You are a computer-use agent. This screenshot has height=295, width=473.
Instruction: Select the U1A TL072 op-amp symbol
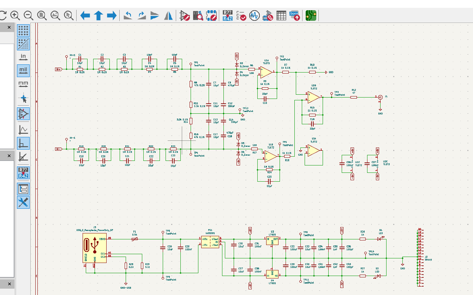[267, 72]
